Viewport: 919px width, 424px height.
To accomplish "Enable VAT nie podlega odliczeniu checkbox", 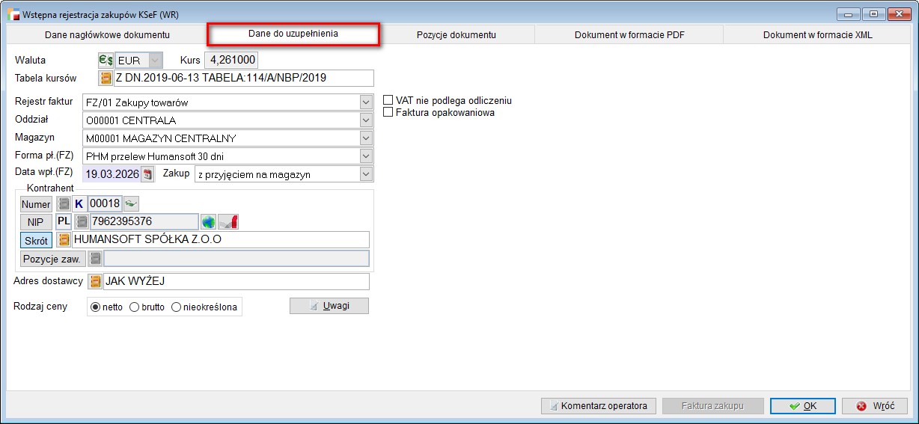I will [x=388, y=100].
